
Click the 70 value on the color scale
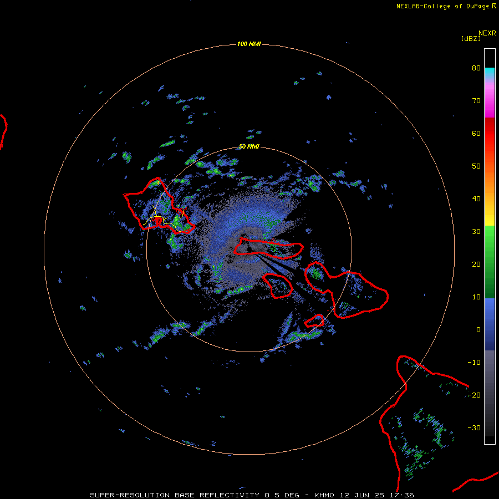476,101
